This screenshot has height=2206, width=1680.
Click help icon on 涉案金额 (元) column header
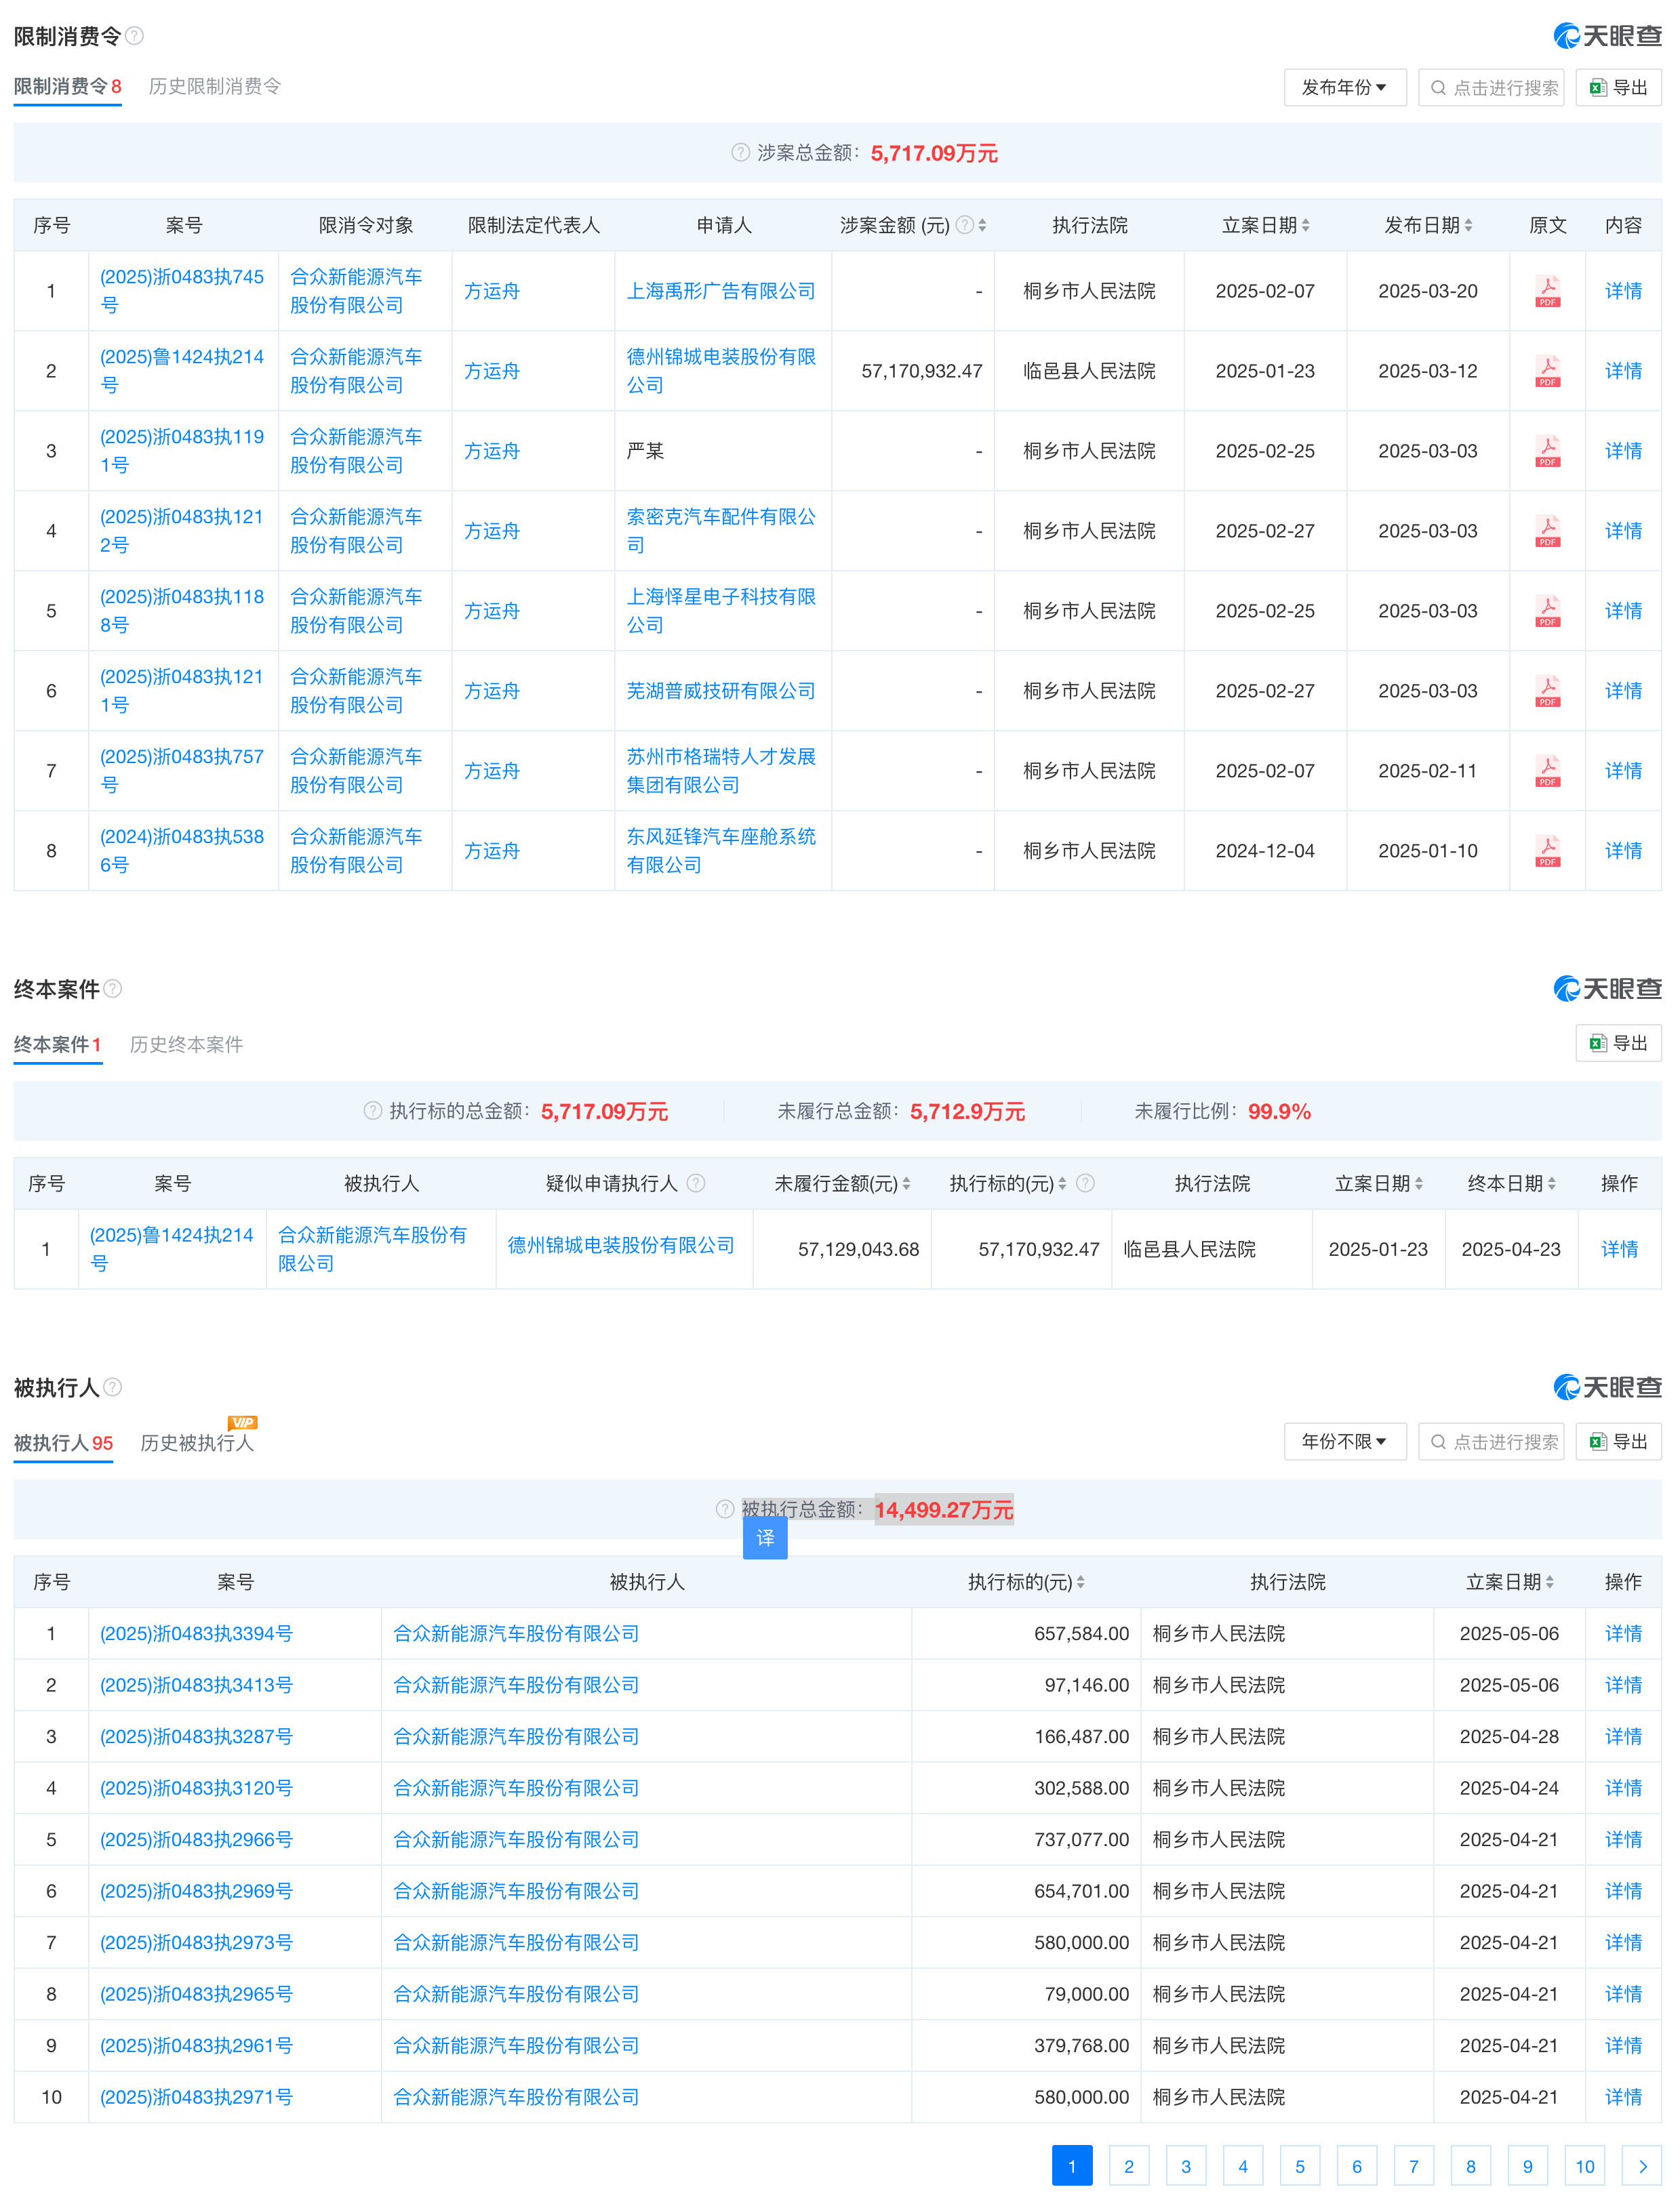(964, 225)
